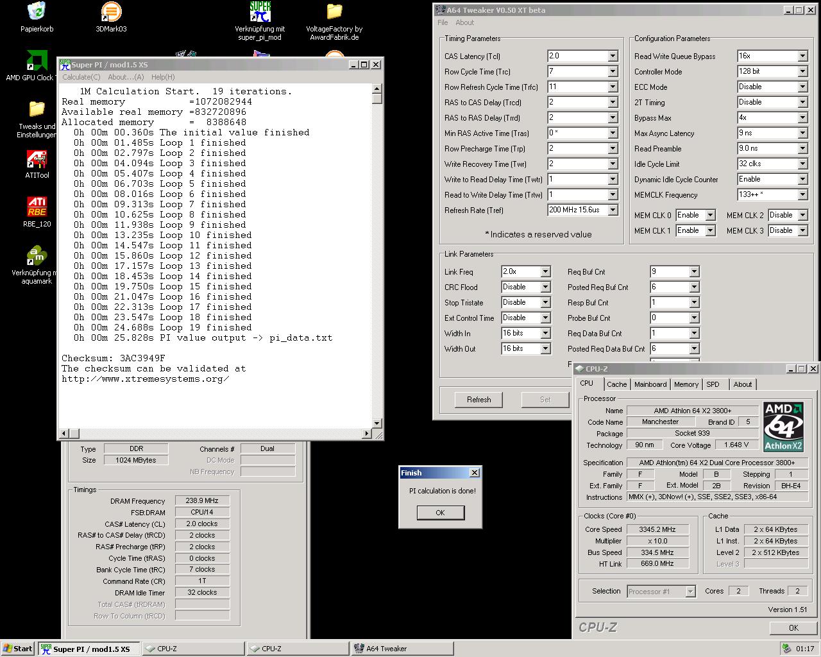This screenshot has height=657, width=821.
Task: Open the Width In dropdown
Action: click(x=545, y=334)
